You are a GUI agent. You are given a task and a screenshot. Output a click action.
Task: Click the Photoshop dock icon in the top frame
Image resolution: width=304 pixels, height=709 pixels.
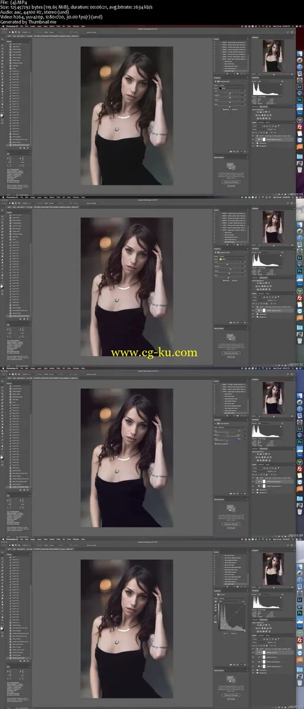pyautogui.click(x=299, y=99)
